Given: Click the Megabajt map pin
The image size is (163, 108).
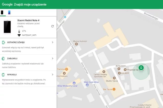Looking at the screenshot, I should (x=125, y=70).
